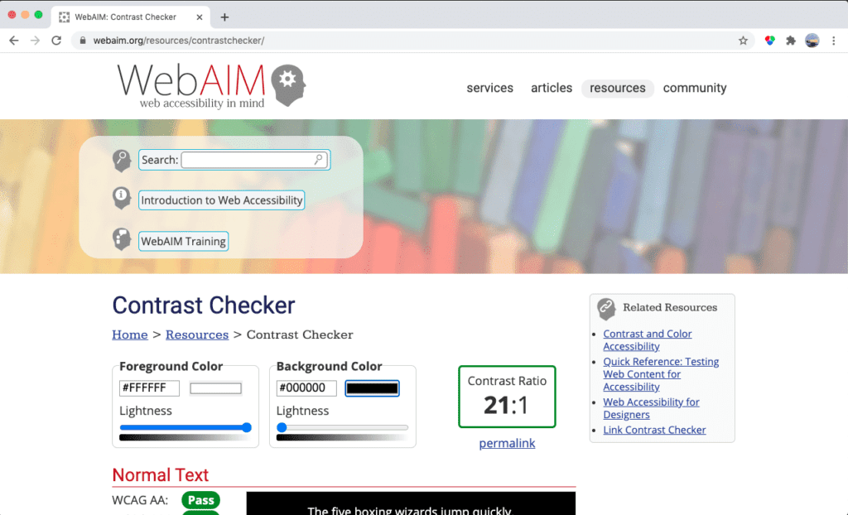Open the Chrome profile avatar

812,41
